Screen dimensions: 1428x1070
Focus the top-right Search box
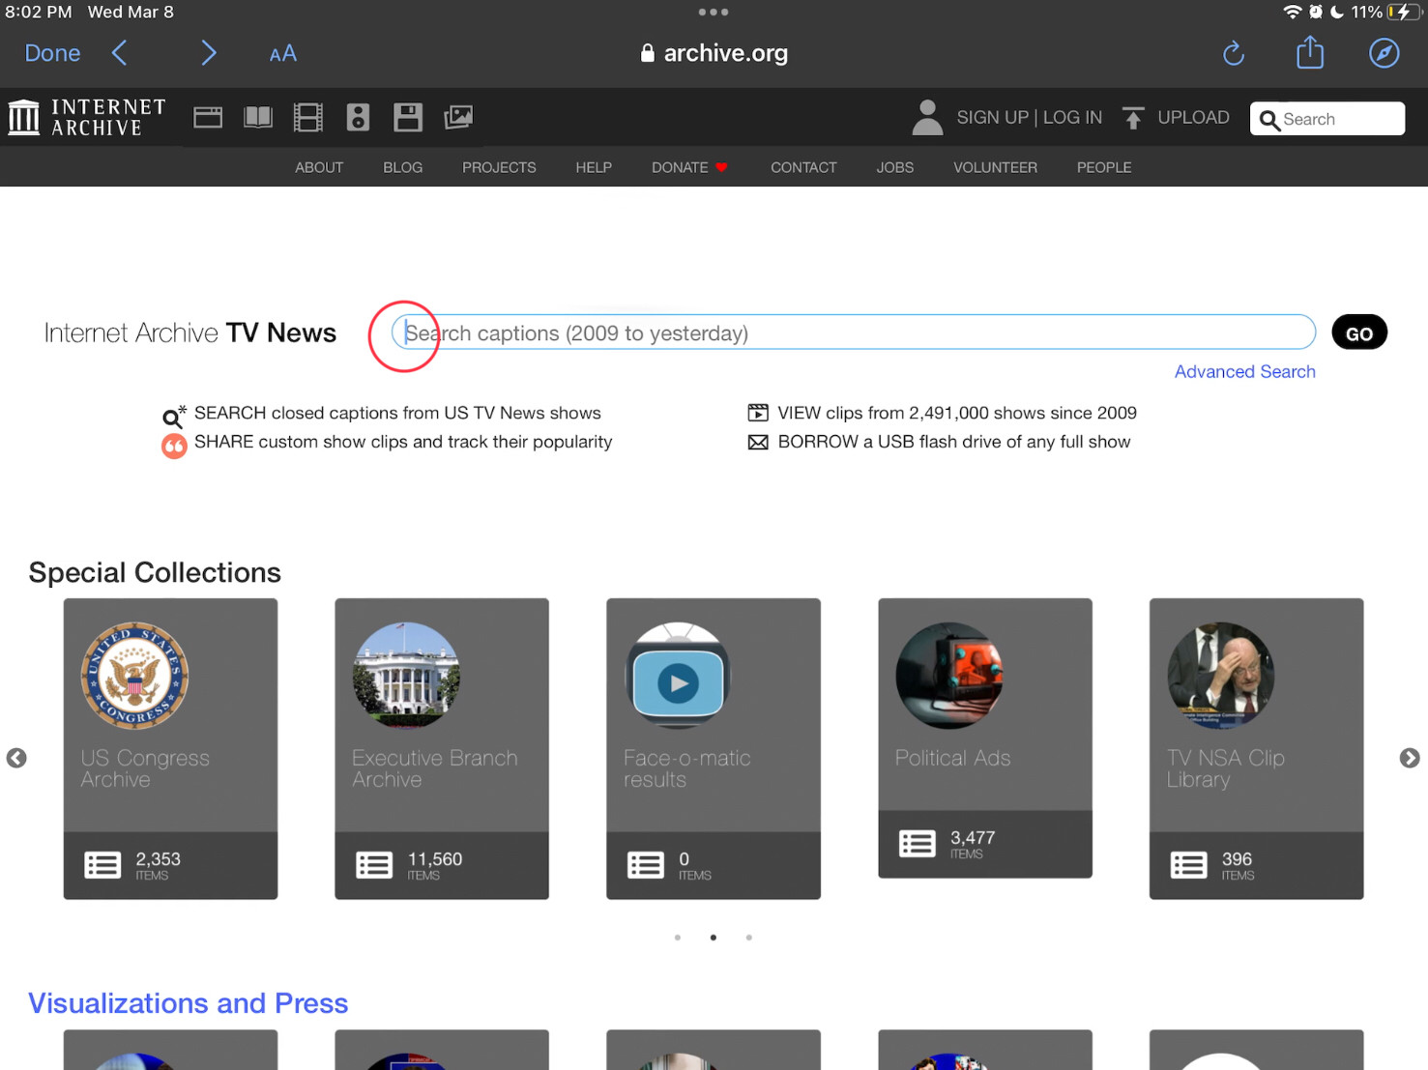click(1326, 119)
